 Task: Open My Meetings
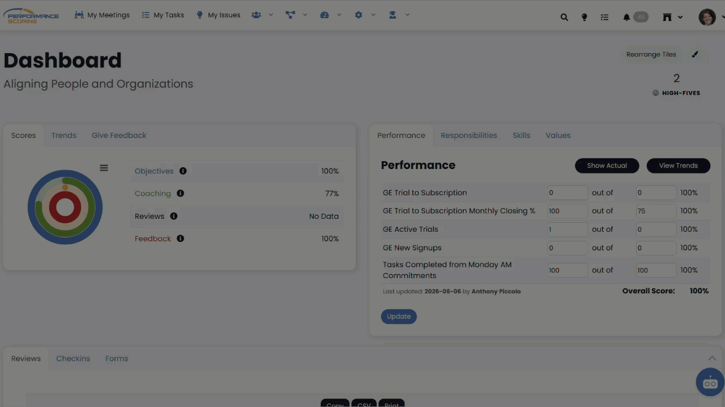click(x=102, y=15)
